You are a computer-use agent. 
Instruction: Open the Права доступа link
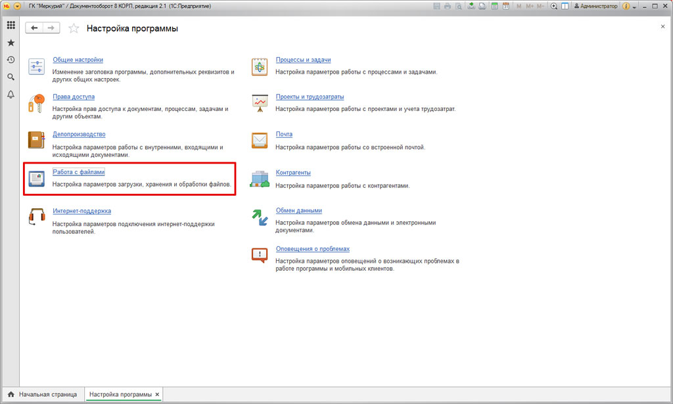74,97
